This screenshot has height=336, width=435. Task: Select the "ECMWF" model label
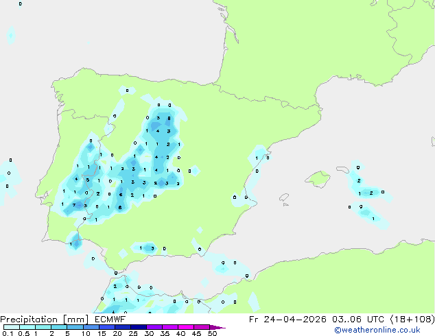[110, 320]
